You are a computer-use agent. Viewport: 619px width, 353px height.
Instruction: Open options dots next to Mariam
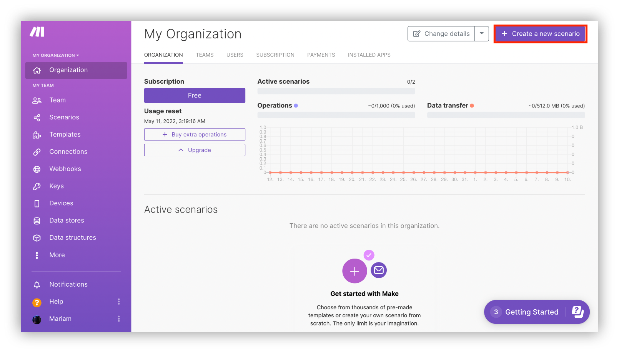119,319
